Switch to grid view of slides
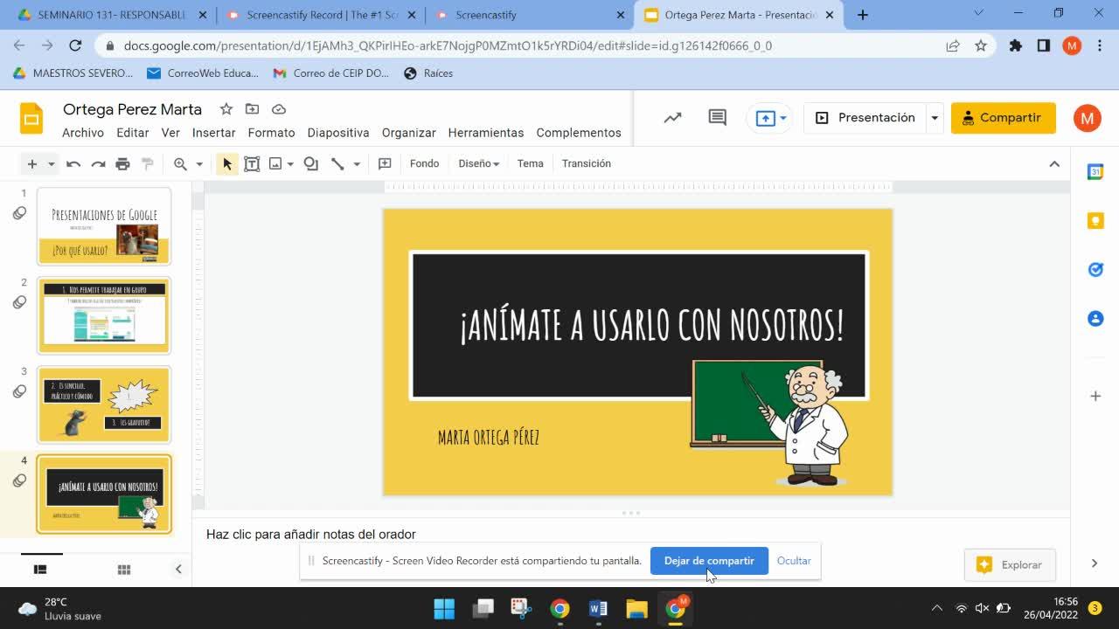This screenshot has height=629, width=1119. 124,570
